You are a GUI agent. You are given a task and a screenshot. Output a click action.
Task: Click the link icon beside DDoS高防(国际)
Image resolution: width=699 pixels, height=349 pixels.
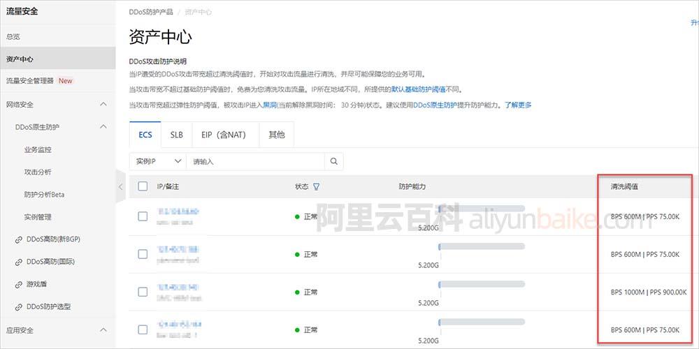(19, 262)
